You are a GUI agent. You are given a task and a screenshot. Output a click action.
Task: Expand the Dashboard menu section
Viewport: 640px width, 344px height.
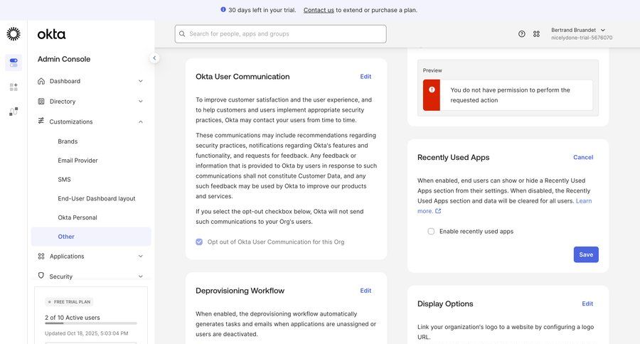pyautogui.click(x=90, y=81)
